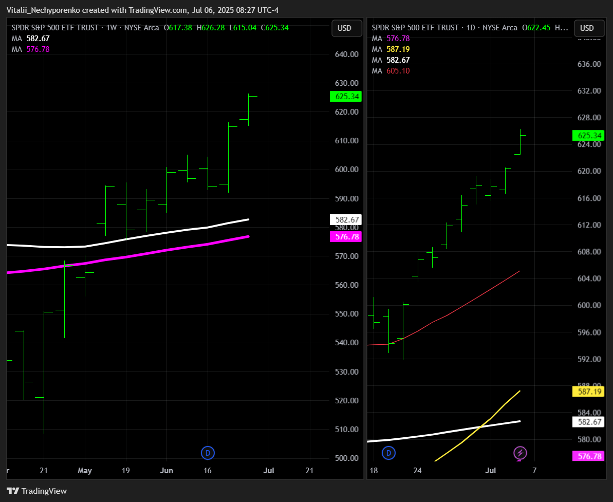Click the 16 date label on weekly time axis
Screen dimensions: 613x502
tap(208, 470)
